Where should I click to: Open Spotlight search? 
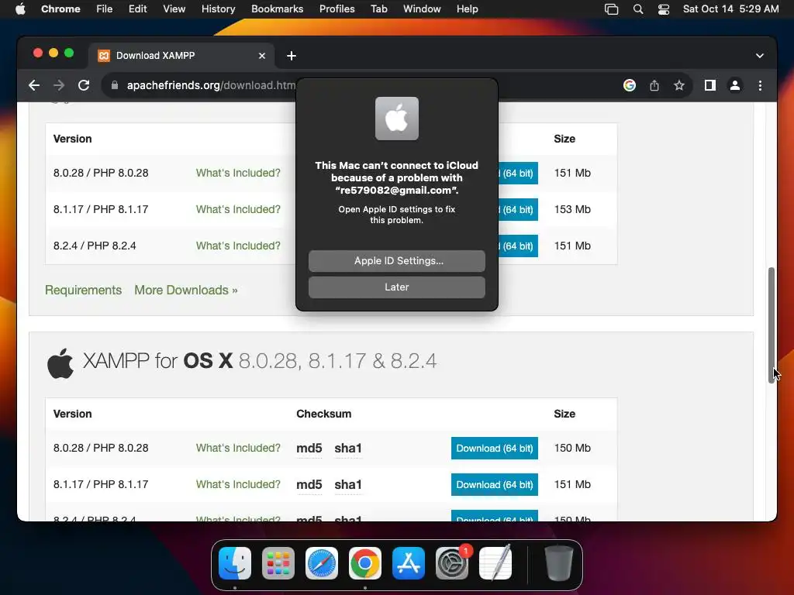638,9
